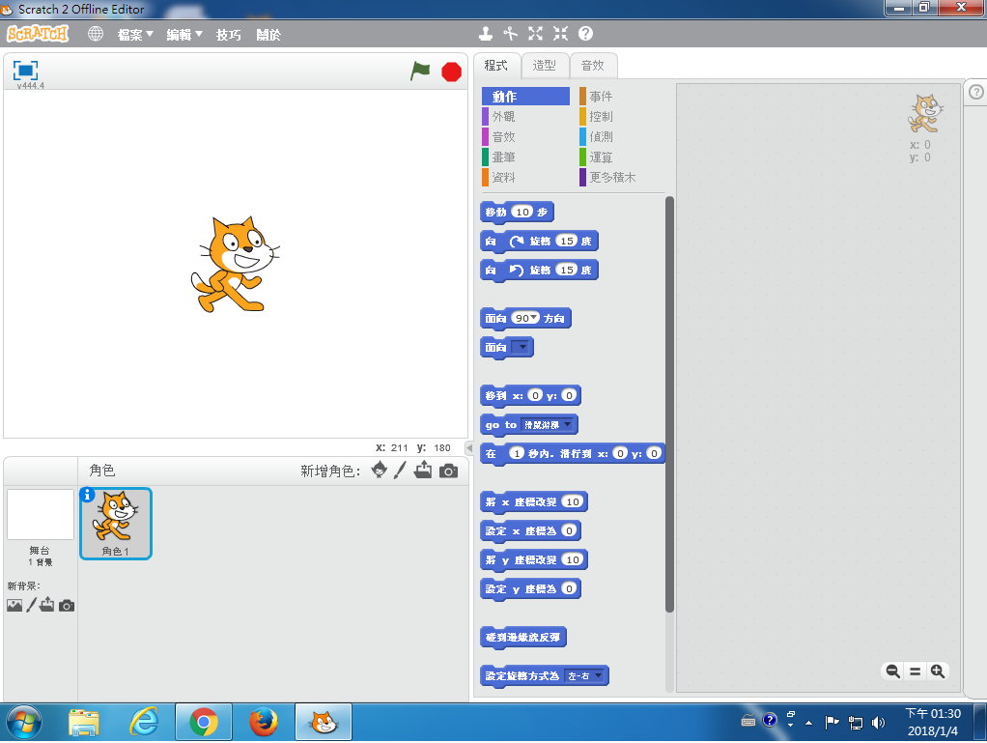This screenshot has height=743, width=987.
Task: Open the 技巧 menu item
Action: [229, 35]
